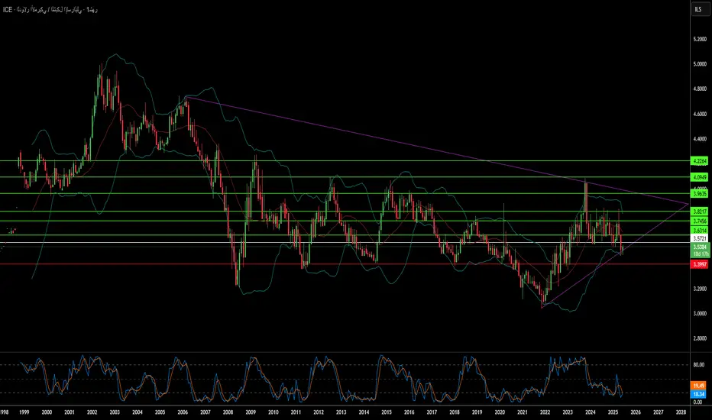Click the 3.0000 price scale label
Screen dimensions: 712x420
[x=700, y=313]
